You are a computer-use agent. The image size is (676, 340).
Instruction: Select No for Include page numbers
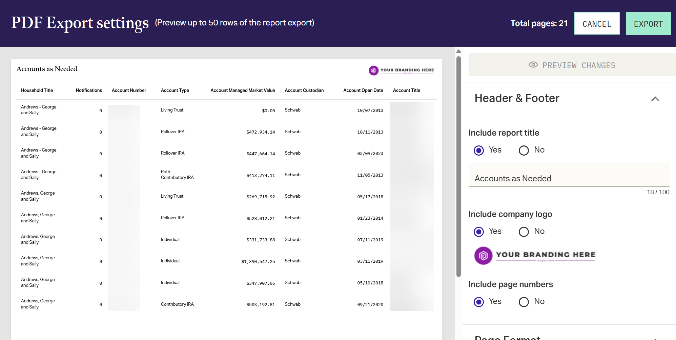[524, 302]
